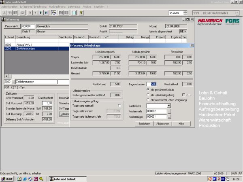The width and height of the screenshot is (243, 182).
Task: Open the Datensatz menu
Action: pyautogui.click(x=74, y=7)
